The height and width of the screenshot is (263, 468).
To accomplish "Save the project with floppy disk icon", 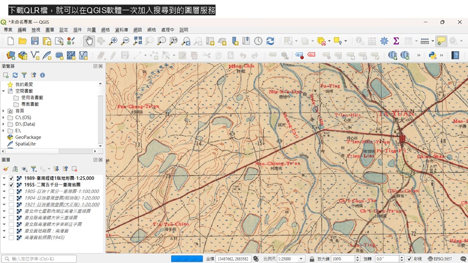I will (x=35, y=41).
